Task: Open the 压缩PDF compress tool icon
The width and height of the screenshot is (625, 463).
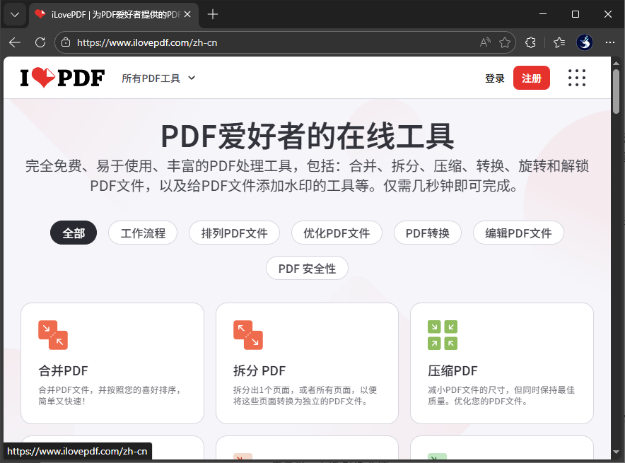Action: click(x=442, y=336)
